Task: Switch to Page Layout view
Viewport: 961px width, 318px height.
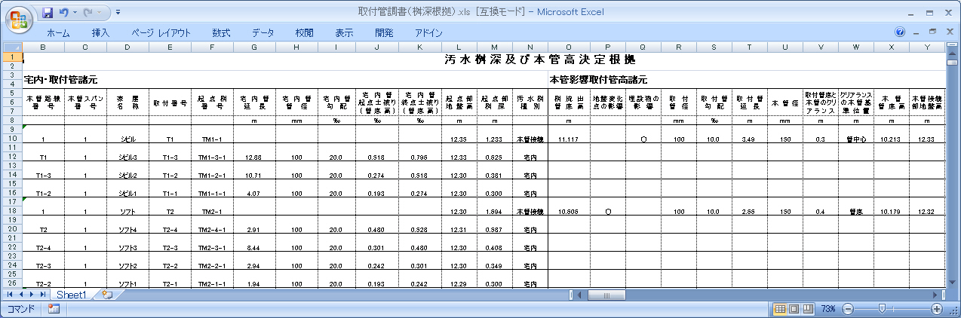Action: point(794,309)
